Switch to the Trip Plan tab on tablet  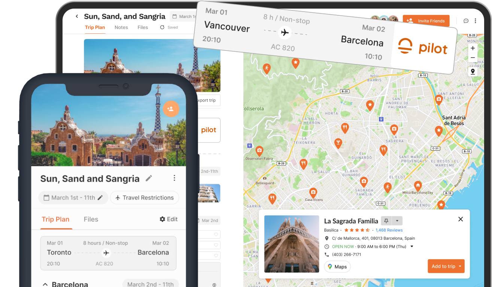95,27
